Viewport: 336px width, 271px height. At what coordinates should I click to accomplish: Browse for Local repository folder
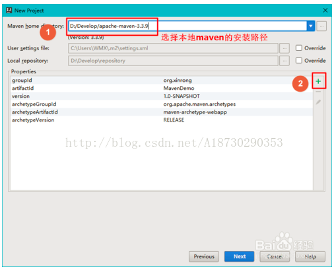pyautogui.click(x=285, y=61)
